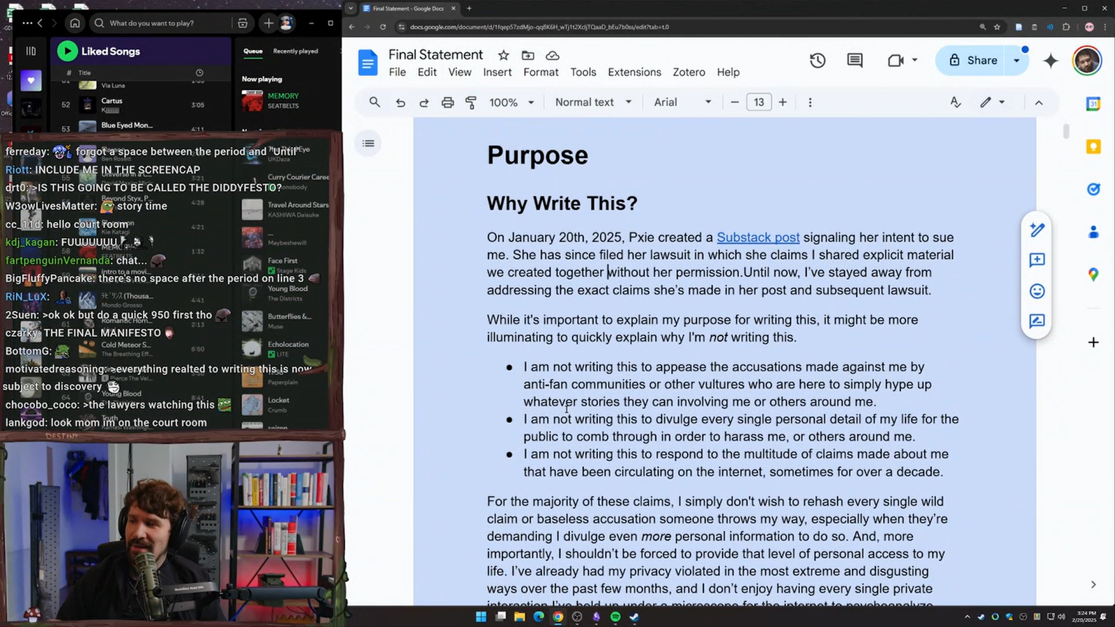Open the Format menu
This screenshot has height=627, width=1115.
pyautogui.click(x=541, y=72)
